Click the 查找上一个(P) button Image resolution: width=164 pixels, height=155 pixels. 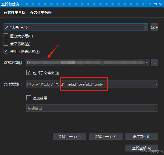(70, 137)
